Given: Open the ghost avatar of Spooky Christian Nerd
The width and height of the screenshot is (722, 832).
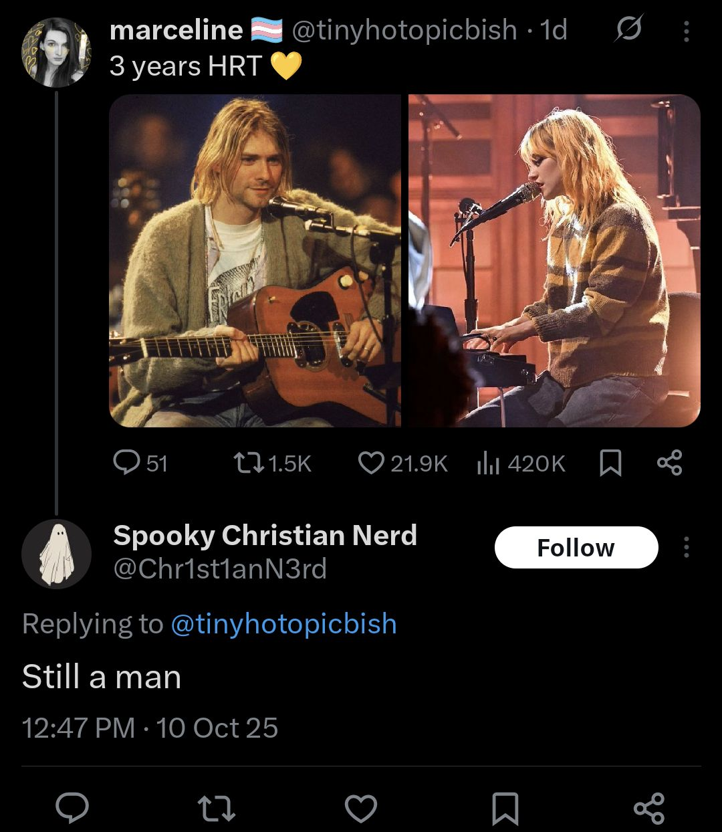Looking at the screenshot, I should pyautogui.click(x=56, y=553).
